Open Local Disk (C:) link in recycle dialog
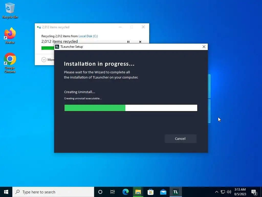 tap(88, 36)
